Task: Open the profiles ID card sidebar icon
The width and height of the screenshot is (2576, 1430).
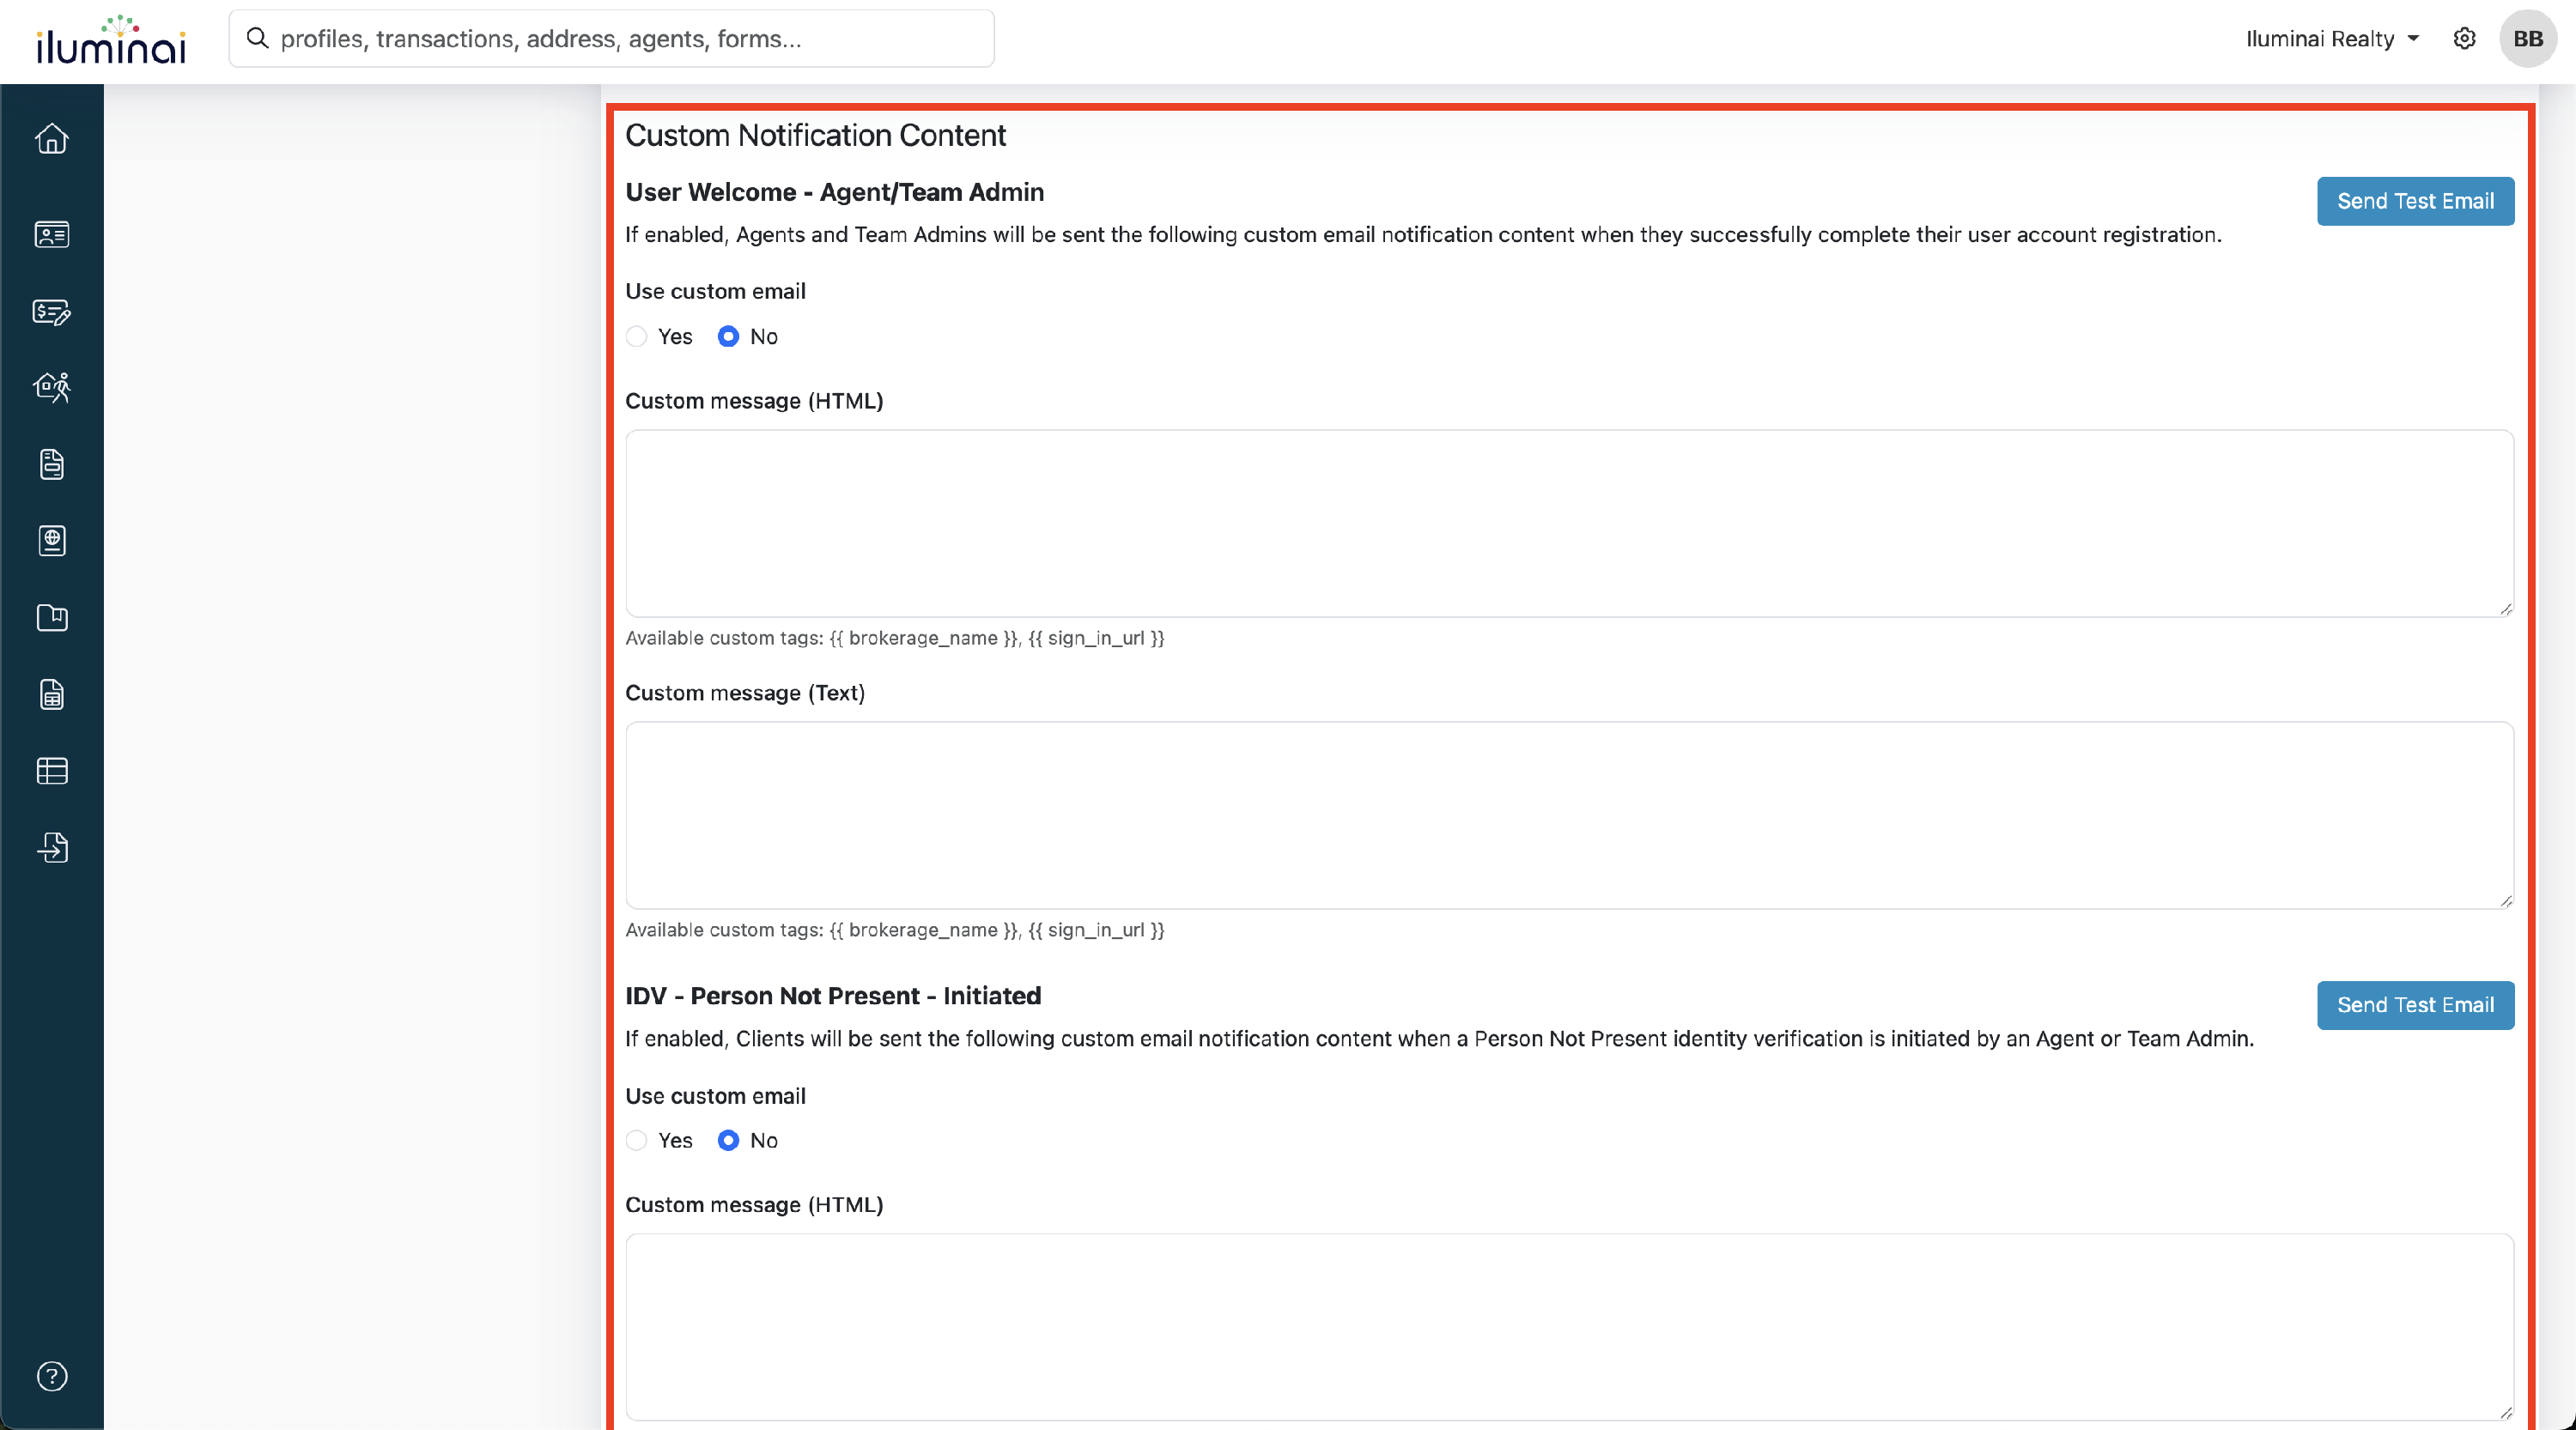Action: 52,233
